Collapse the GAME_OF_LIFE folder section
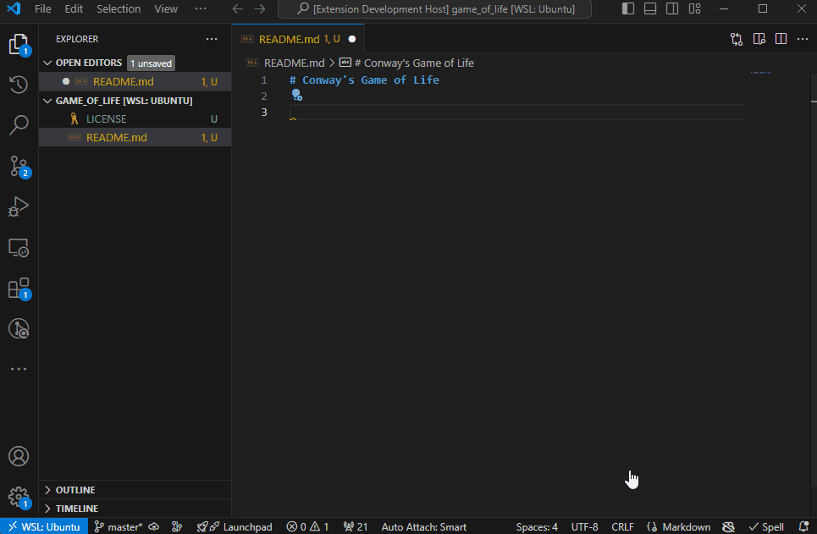 click(47, 101)
